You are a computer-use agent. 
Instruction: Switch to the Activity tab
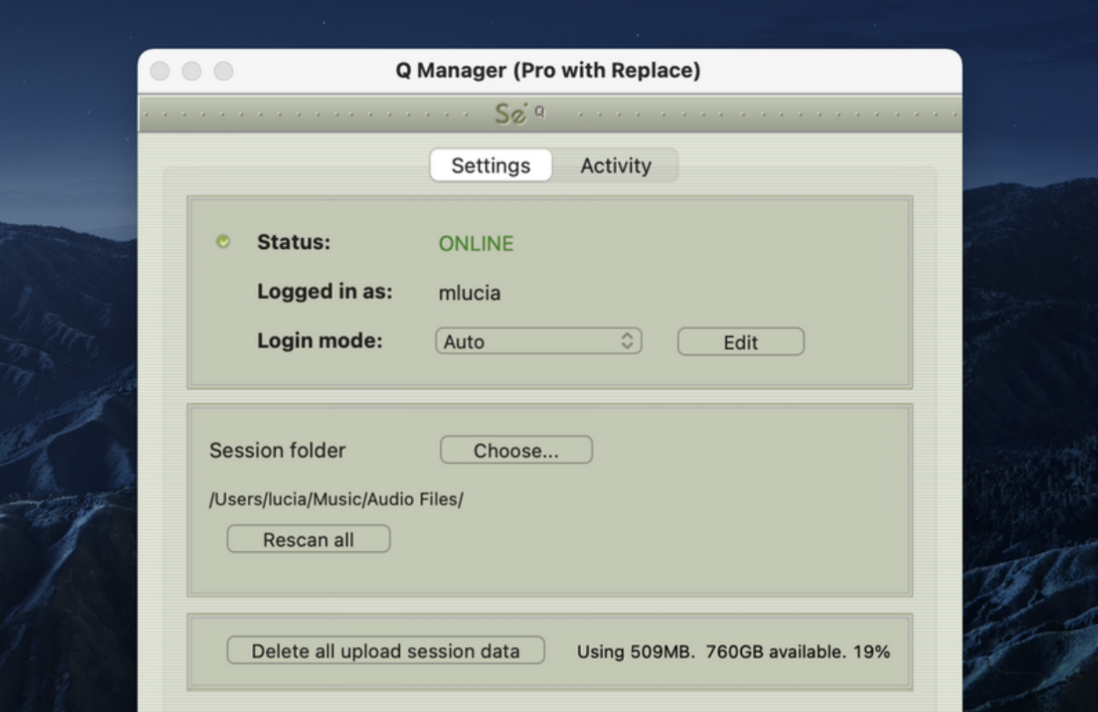coord(616,165)
